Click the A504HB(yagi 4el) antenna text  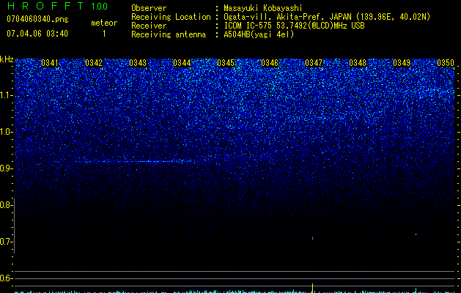click(259, 34)
